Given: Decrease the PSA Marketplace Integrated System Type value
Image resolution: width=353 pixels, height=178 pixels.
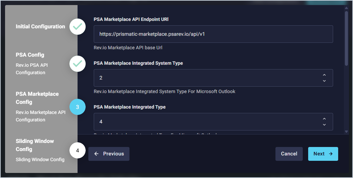Looking at the screenshot, I should click(x=324, y=81).
